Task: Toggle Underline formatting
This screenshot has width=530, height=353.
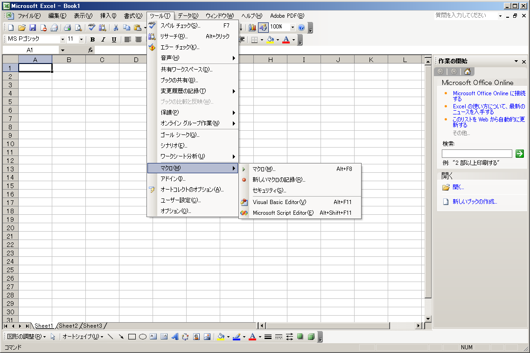Action: pos(114,40)
